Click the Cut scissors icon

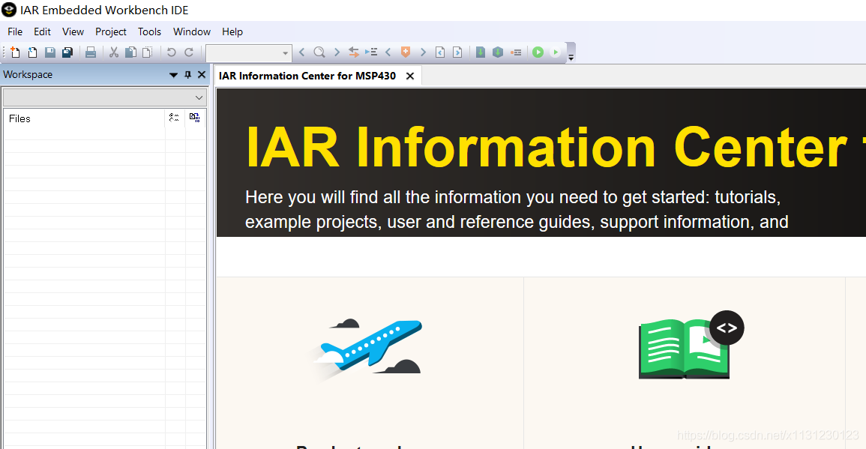[x=114, y=52]
